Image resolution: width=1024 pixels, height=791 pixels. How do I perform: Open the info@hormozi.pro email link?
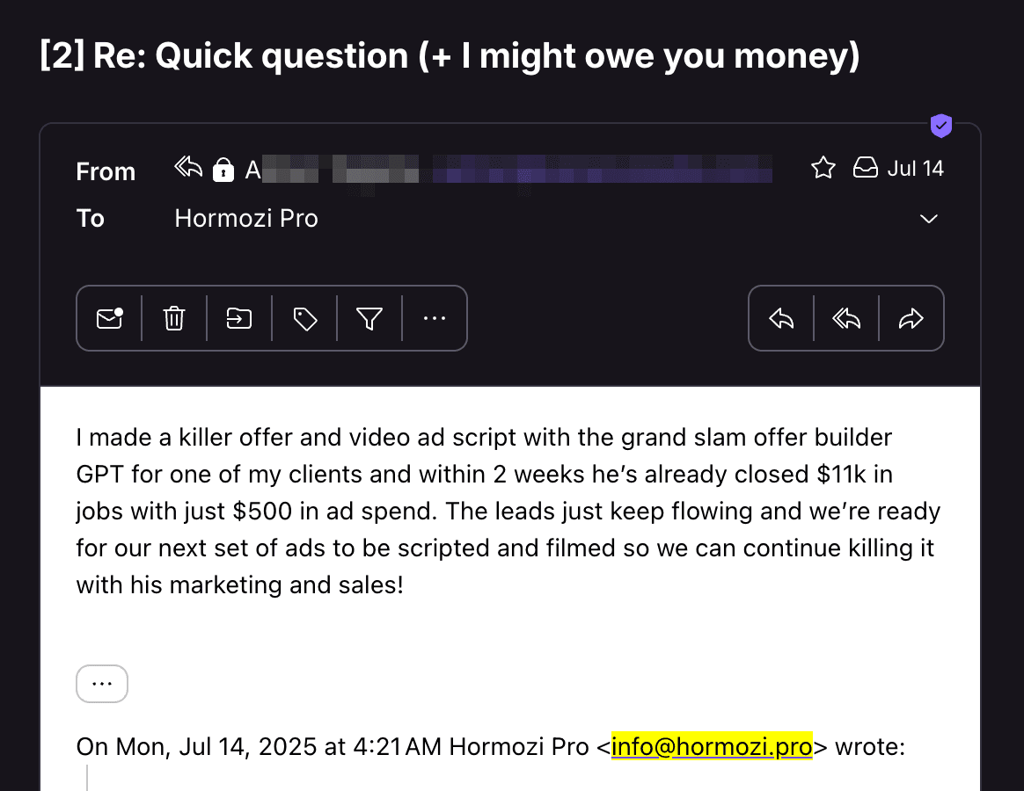[x=712, y=747]
